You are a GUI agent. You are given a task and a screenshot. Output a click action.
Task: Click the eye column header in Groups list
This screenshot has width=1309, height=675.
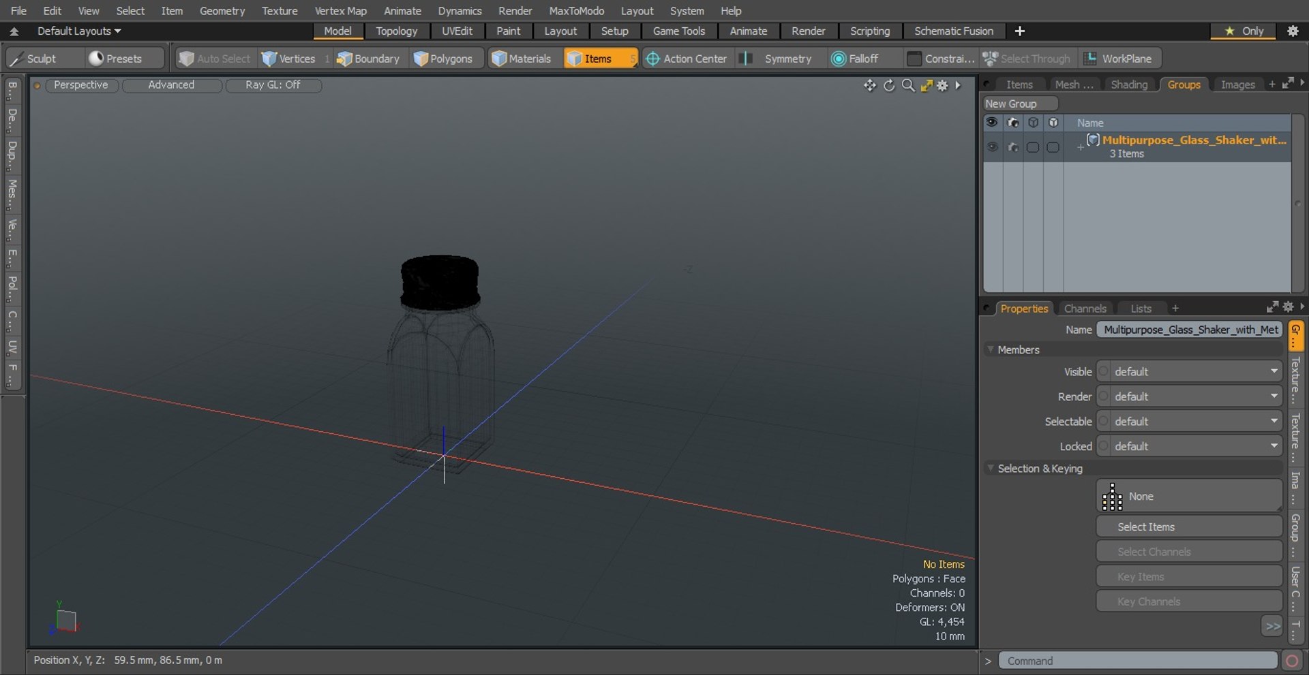tap(992, 123)
